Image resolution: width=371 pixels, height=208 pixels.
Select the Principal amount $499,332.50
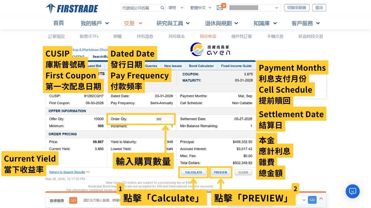(242, 142)
